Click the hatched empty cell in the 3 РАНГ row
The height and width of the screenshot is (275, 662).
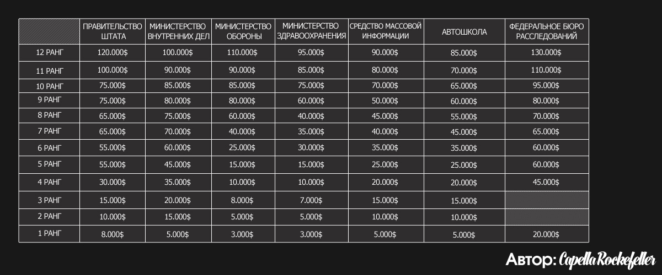(546, 200)
